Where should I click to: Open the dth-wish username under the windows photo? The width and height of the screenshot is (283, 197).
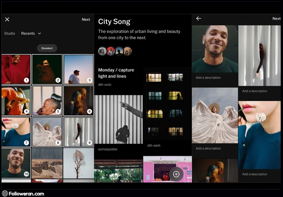154,145
